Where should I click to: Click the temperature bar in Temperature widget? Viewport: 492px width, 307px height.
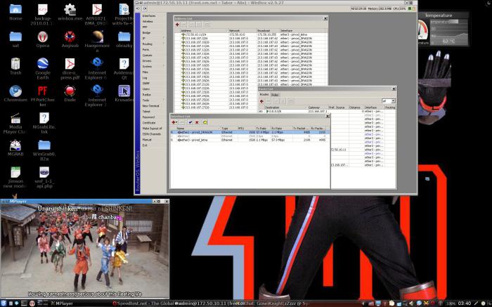[x=444, y=22]
